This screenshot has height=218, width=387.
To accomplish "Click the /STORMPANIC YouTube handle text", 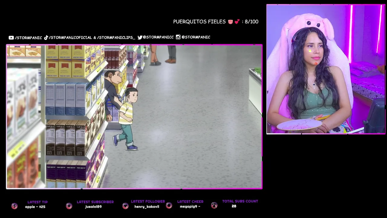I will click(x=28, y=38).
